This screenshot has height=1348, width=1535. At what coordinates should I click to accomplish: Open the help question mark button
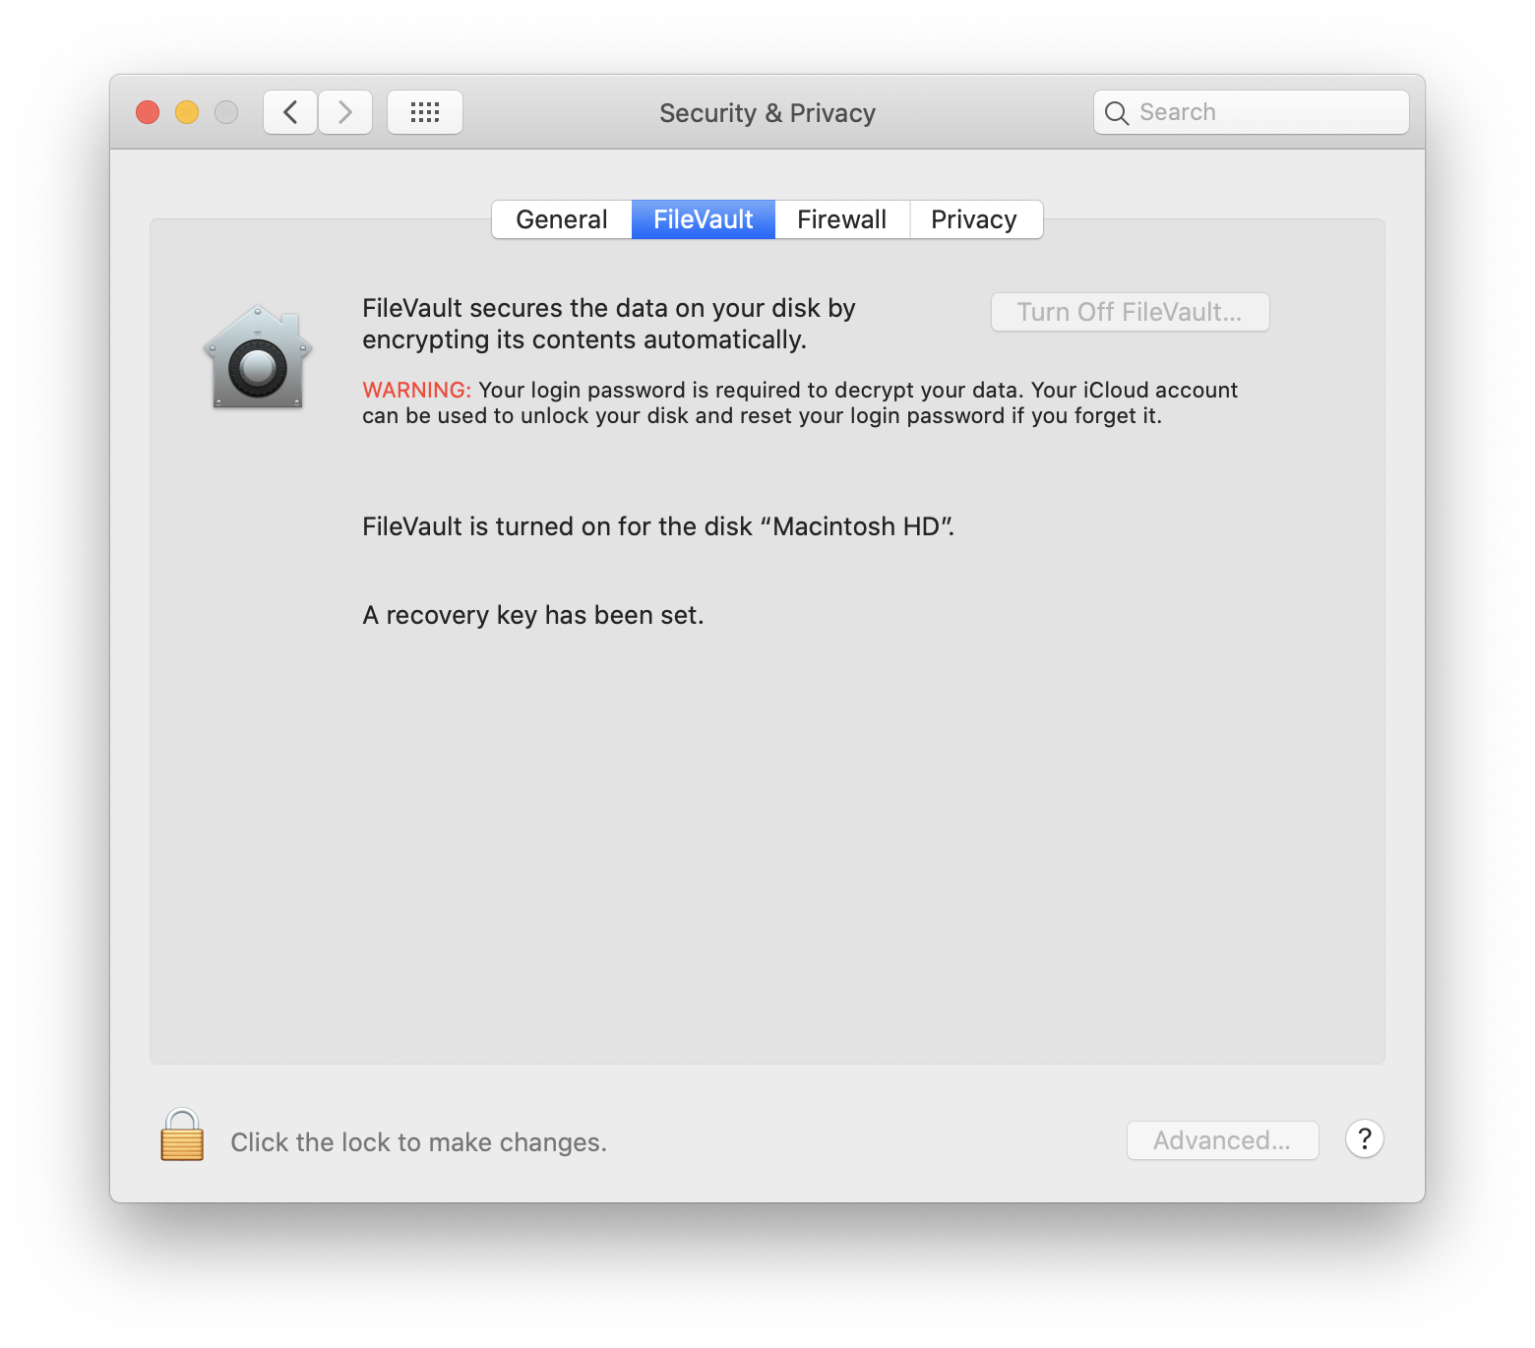click(1364, 1139)
